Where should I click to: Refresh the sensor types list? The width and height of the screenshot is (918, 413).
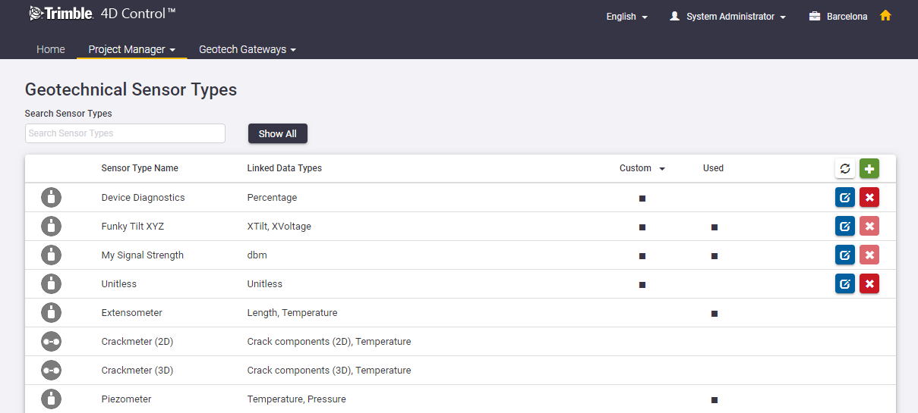click(845, 168)
